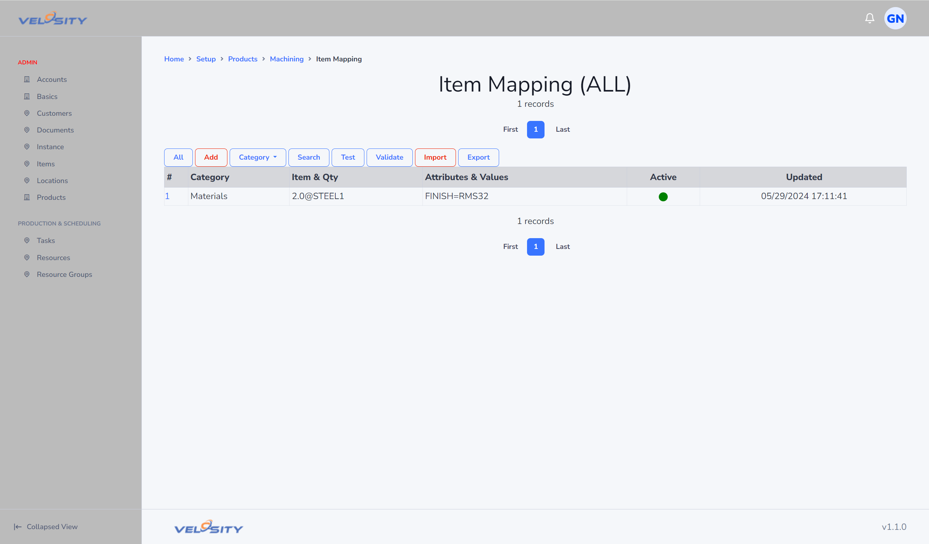Click the bell notification icon
The height and width of the screenshot is (544, 929).
(x=869, y=18)
